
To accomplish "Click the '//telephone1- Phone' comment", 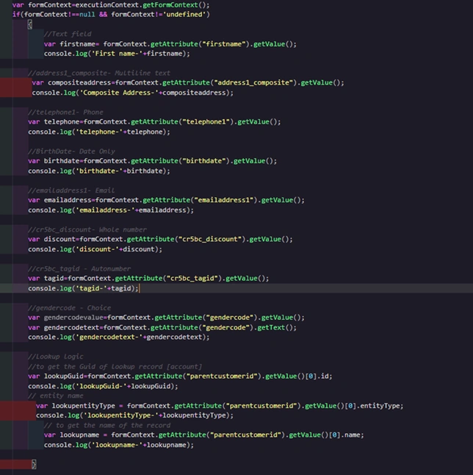I will 65,112.
